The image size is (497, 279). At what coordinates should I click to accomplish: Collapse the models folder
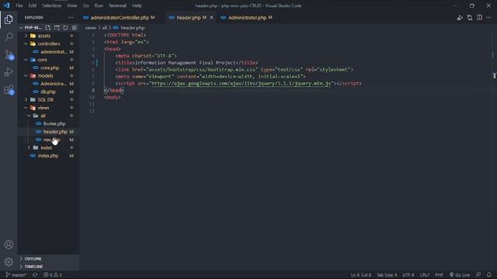(26, 76)
